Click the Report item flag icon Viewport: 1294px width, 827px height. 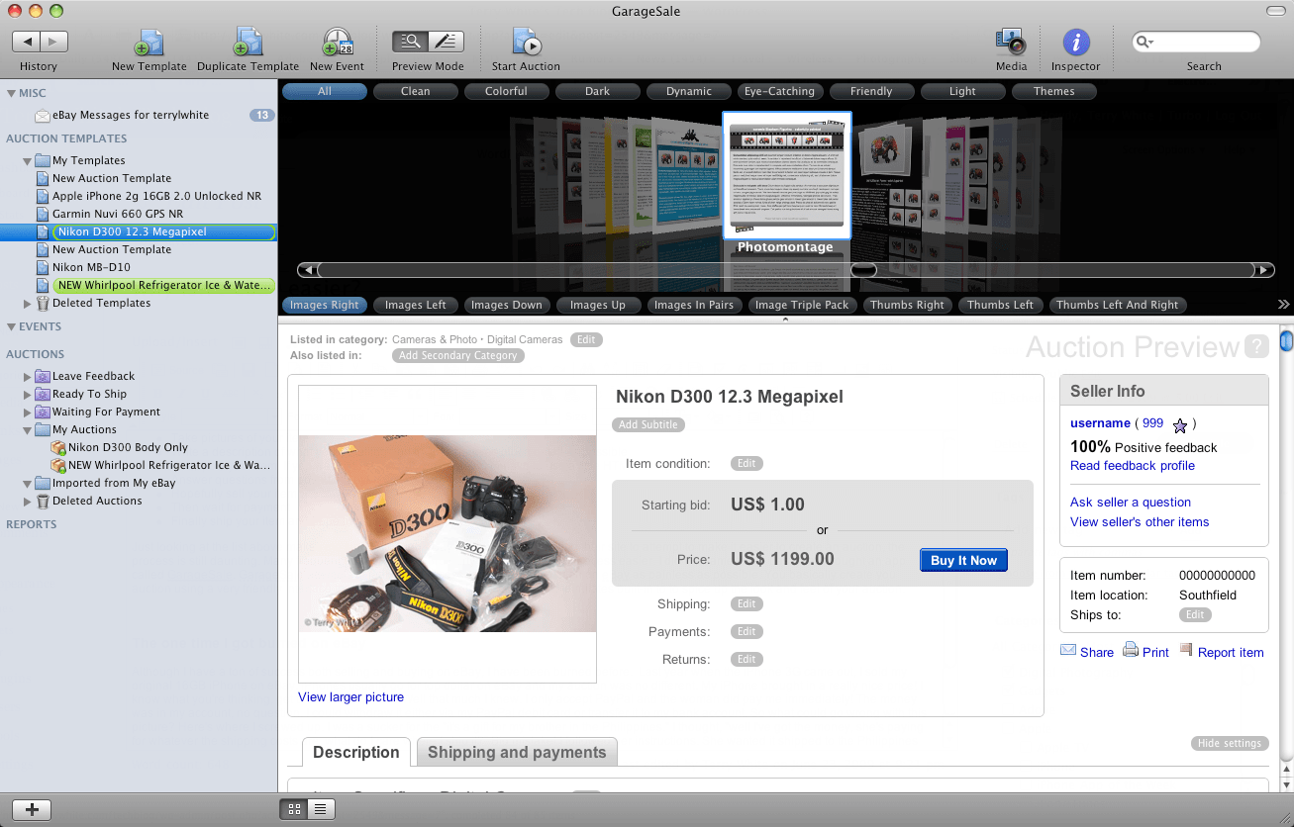click(x=1186, y=650)
